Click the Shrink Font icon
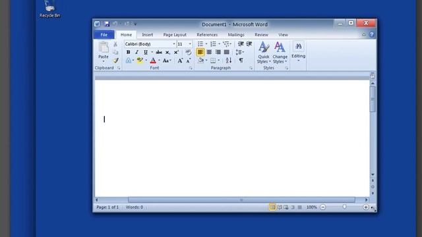 pyautogui.click(x=189, y=61)
